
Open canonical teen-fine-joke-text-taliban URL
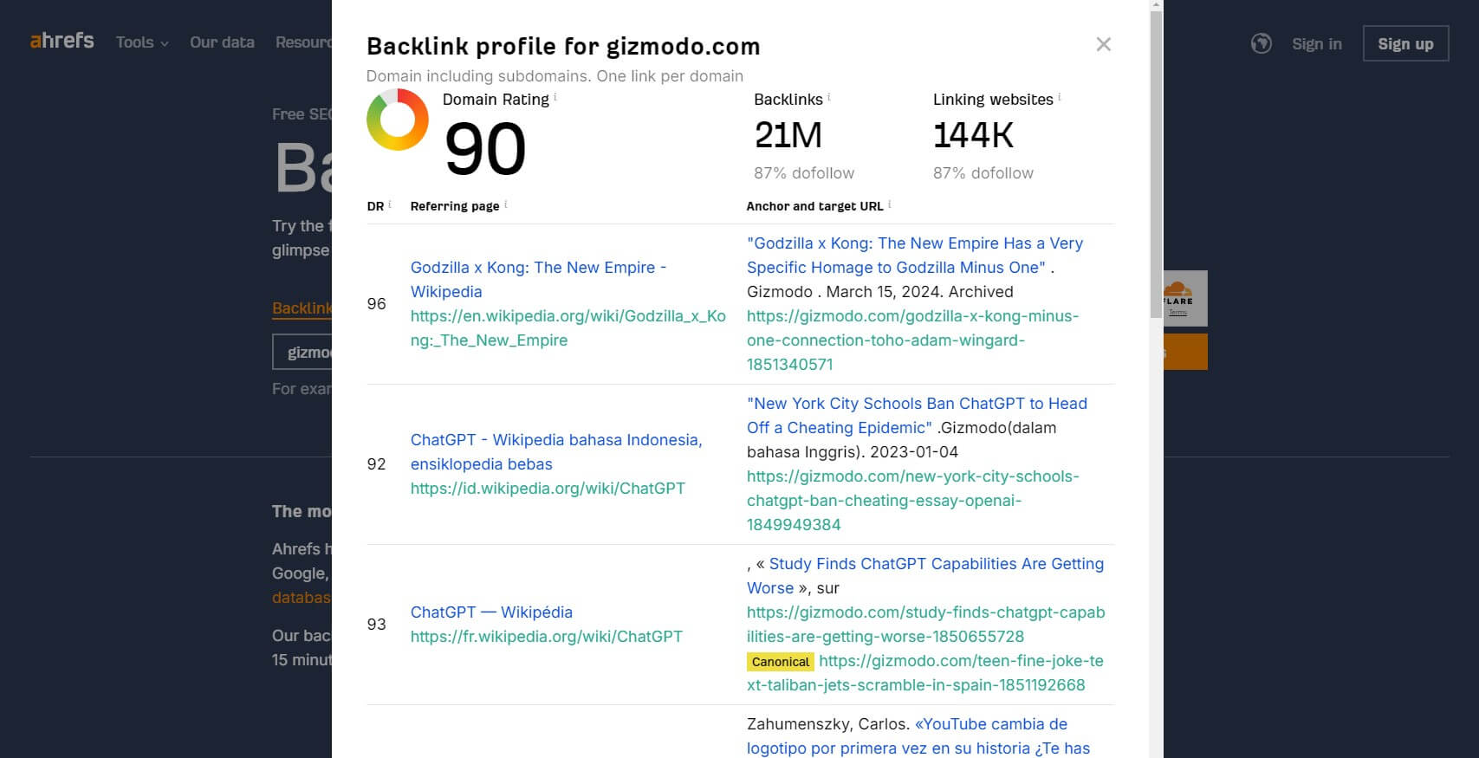[925, 673]
